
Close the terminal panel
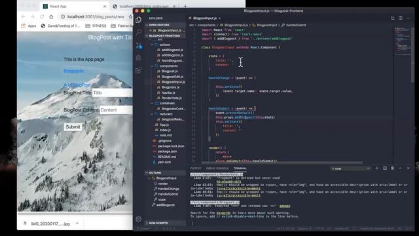(408, 168)
